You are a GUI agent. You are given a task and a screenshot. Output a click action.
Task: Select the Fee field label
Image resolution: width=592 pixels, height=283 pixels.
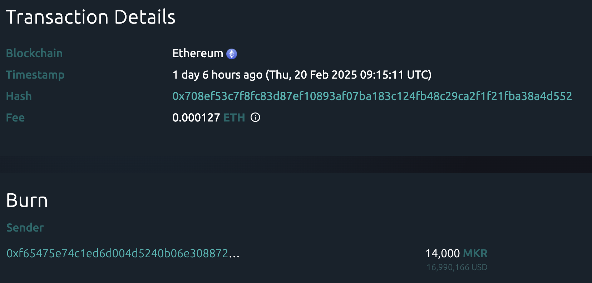tap(15, 118)
